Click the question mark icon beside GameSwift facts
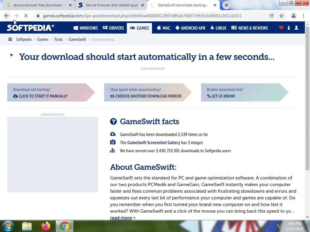310x232 pixels. point(114,121)
